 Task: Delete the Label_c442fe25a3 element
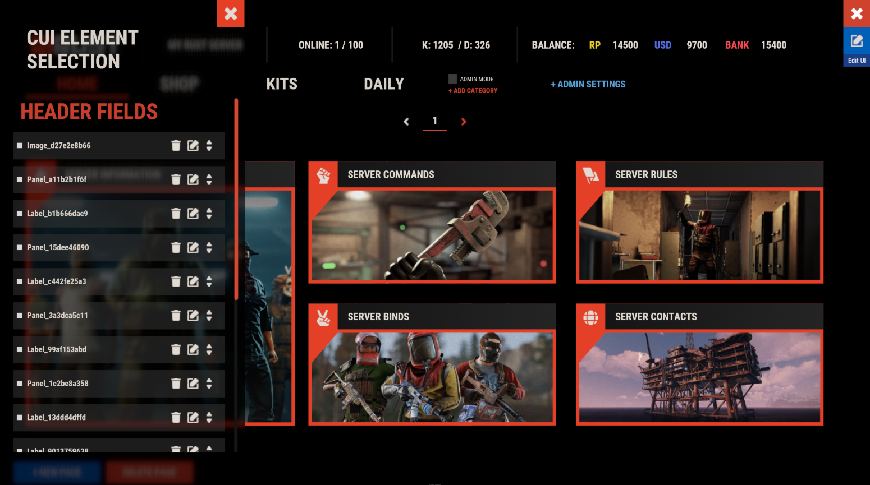176,281
